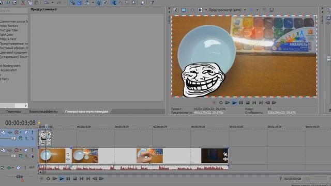Click the Paste icon in the top toolbar
Viewport: 331px width, 186px height.
point(36,3)
